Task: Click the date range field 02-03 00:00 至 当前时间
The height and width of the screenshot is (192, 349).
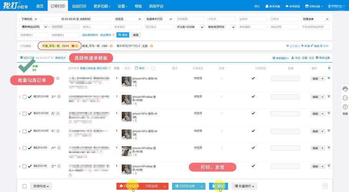Action: tap(76, 19)
